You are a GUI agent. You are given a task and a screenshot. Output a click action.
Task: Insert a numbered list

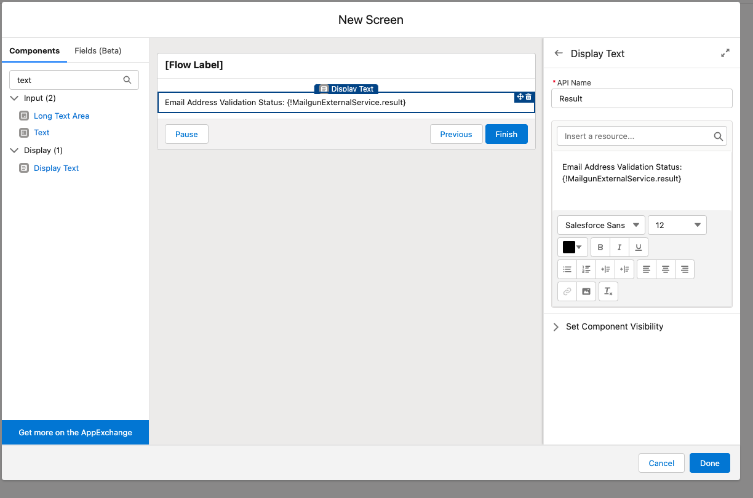586,269
